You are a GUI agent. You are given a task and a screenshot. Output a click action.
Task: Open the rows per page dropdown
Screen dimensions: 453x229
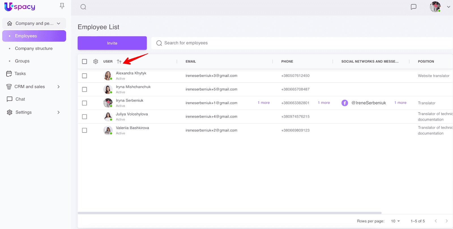[x=395, y=221]
